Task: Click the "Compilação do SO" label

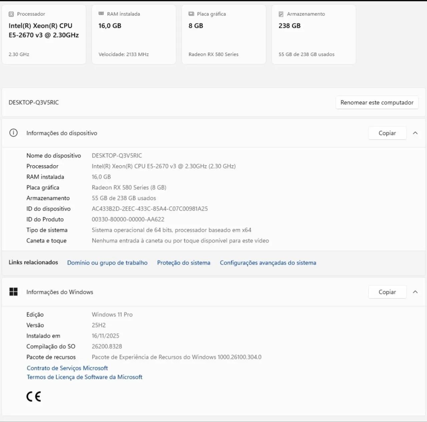Action: tap(51, 347)
